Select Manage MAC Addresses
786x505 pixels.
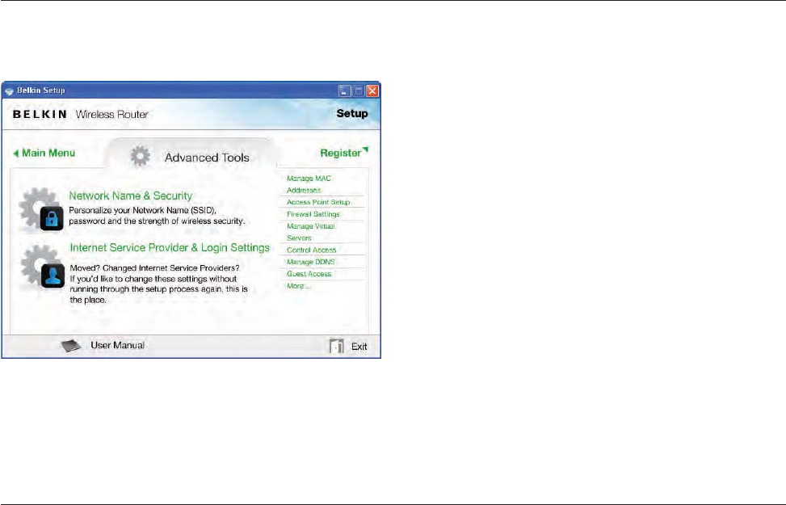[x=309, y=184]
